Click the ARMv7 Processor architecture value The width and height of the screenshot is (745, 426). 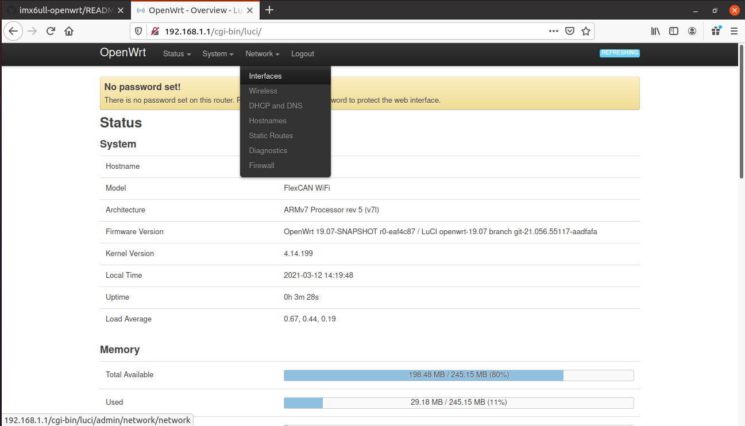[331, 210]
